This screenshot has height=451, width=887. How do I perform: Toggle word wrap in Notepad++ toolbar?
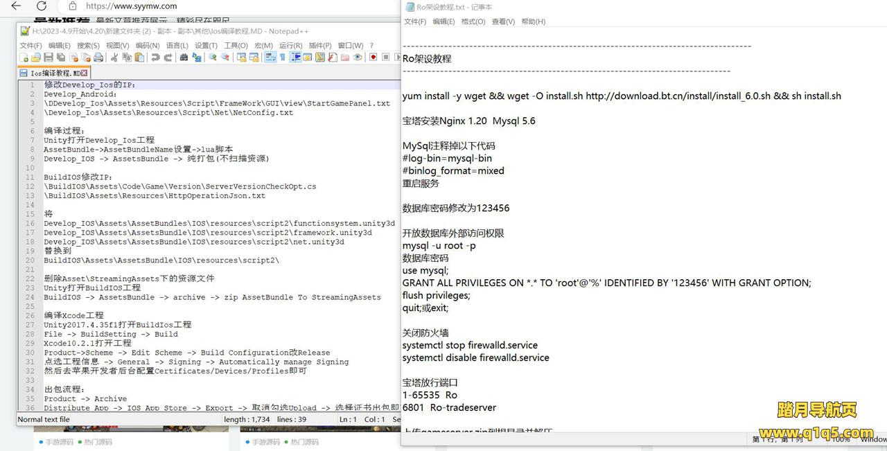click(x=270, y=58)
